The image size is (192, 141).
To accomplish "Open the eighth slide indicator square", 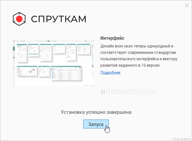I will coord(139,92).
